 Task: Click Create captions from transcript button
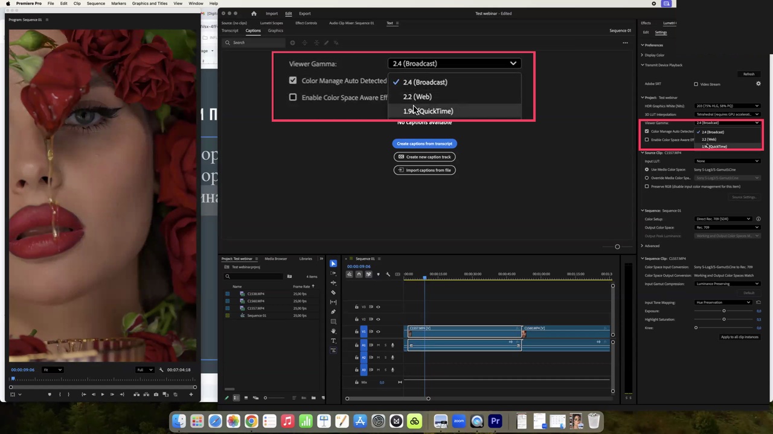click(425, 143)
